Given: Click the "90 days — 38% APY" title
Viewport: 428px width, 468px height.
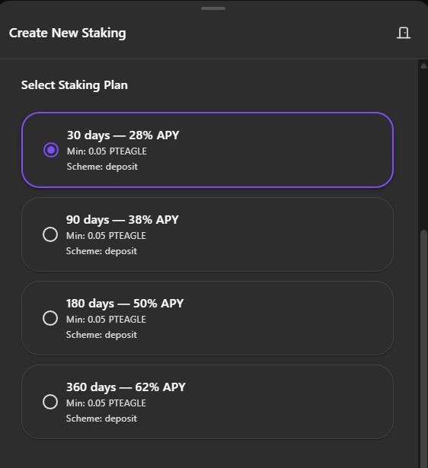Looking at the screenshot, I should click(x=123, y=220).
